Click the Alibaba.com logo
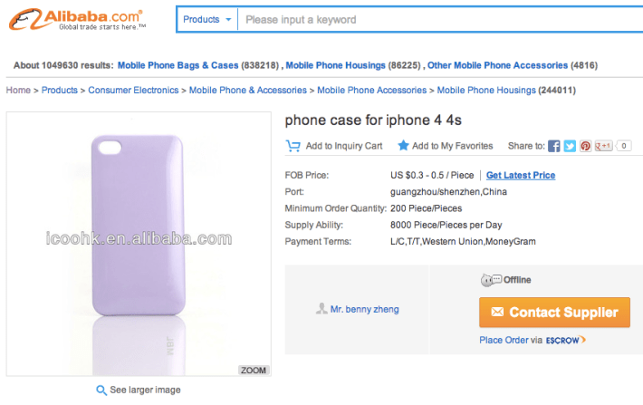The width and height of the screenshot is (643, 405). tap(77, 18)
